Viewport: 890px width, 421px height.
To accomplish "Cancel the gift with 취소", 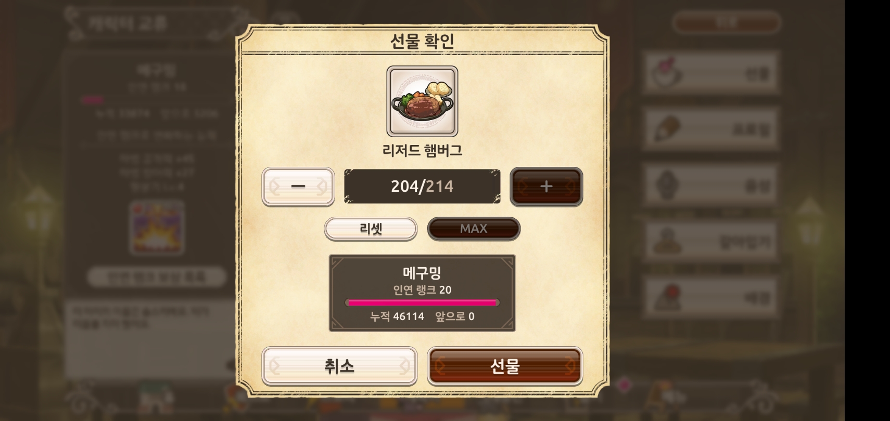I will click(x=339, y=366).
